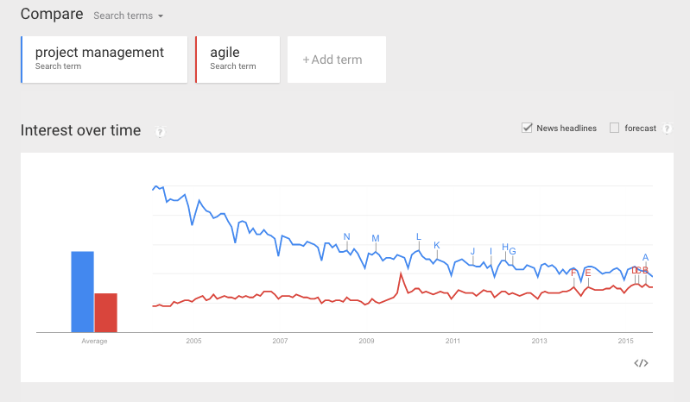Open the Search terms dropdown
This screenshot has width=690, height=402.
(128, 16)
